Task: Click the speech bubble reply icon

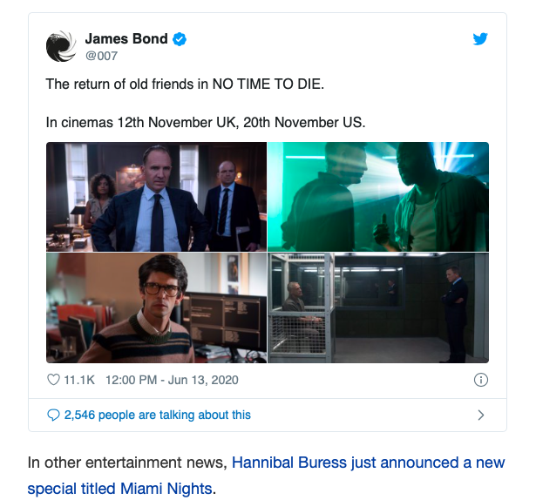Action: click(x=53, y=415)
